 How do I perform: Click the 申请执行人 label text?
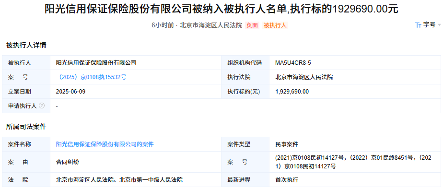23,106
